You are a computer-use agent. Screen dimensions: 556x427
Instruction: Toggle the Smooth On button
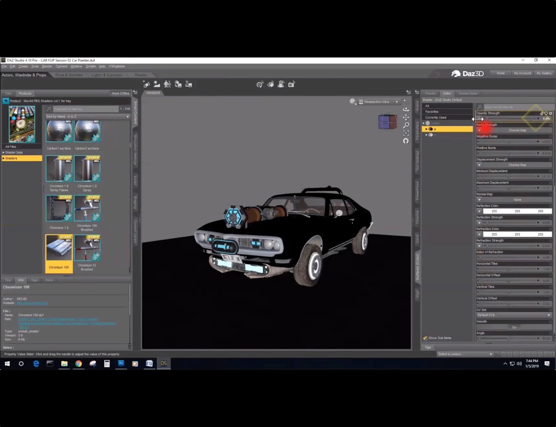pos(514,327)
